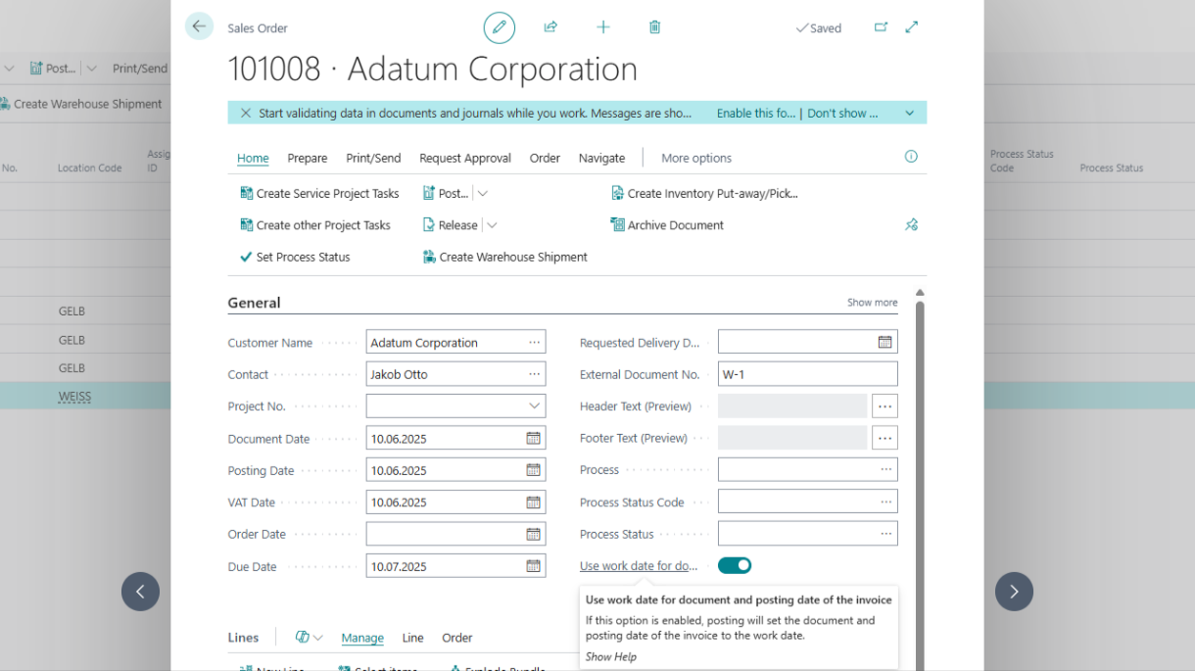The image size is (1195, 671).
Task: Open Process field lookup ellipsis
Action: pyautogui.click(x=885, y=469)
